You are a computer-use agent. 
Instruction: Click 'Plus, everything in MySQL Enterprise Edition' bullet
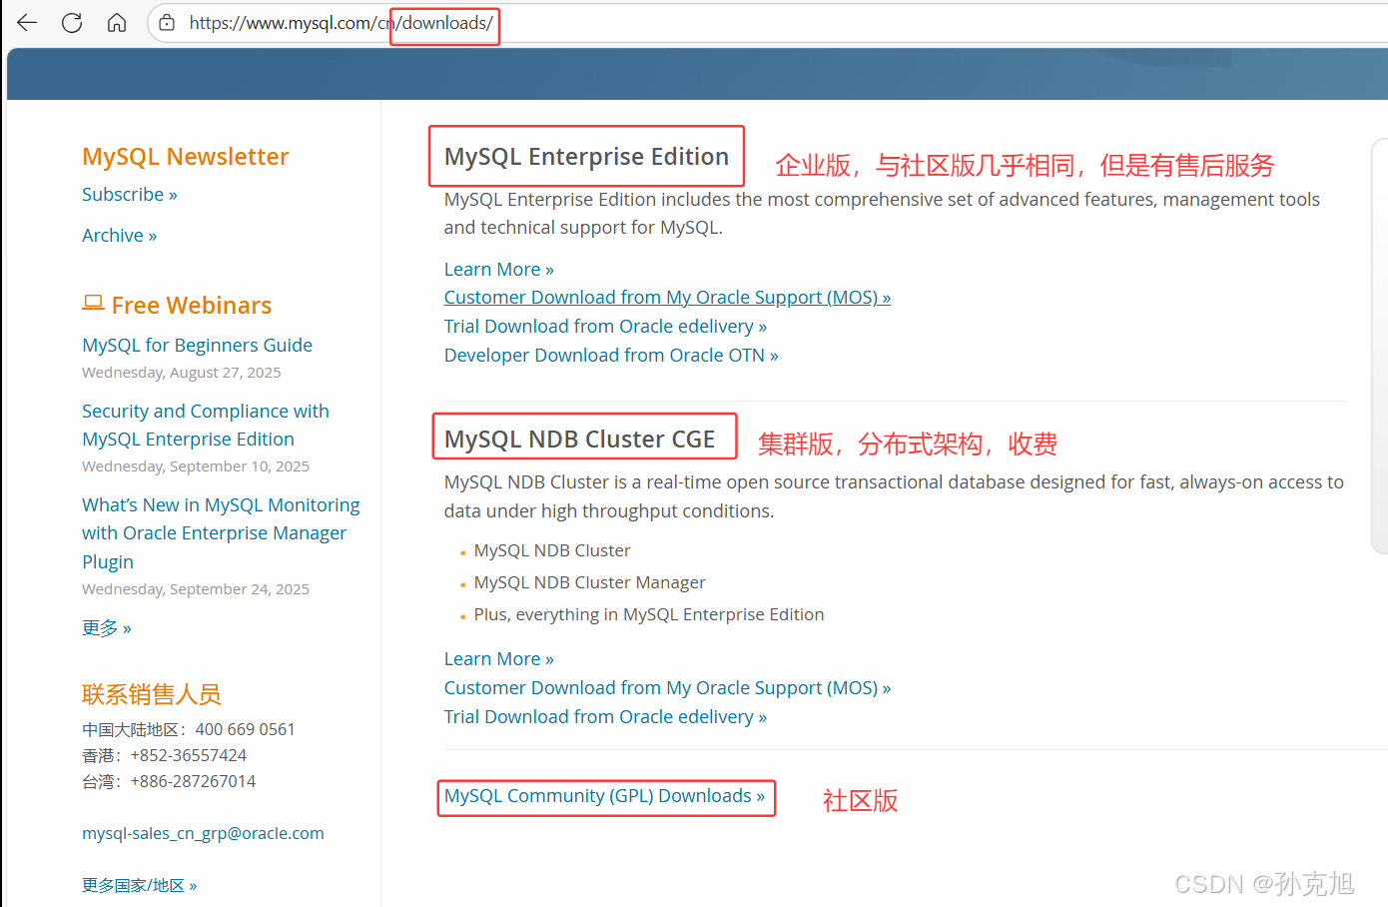click(x=649, y=614)
